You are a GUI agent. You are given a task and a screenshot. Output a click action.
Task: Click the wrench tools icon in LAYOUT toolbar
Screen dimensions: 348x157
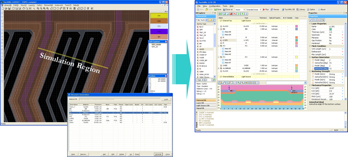(92, 8)
